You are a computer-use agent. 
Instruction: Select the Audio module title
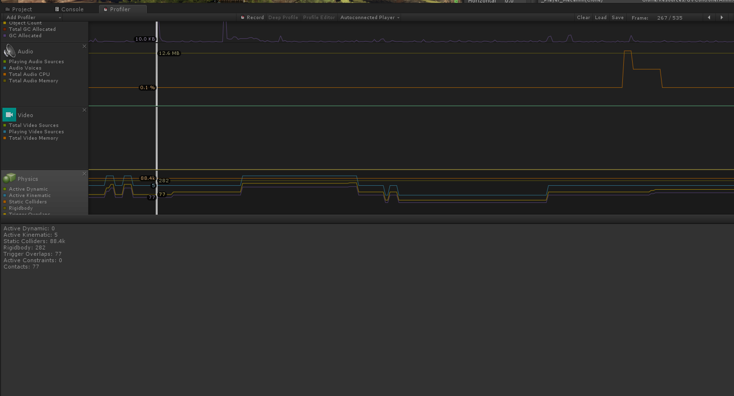click(25, 51)
